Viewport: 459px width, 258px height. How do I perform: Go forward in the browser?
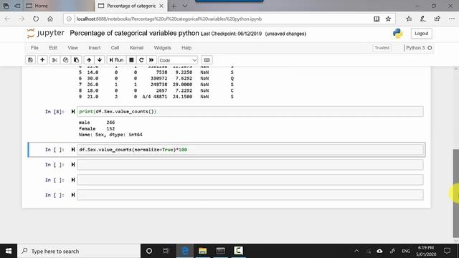pyautogui.click(x=22, y=19)
